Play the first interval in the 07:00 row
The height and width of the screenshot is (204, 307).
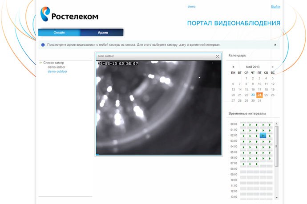click(x=243, y=164)
